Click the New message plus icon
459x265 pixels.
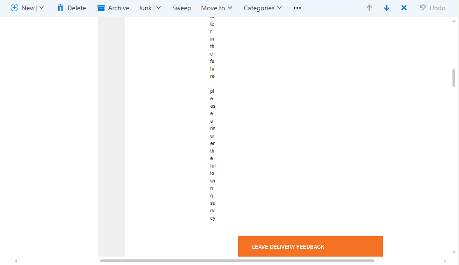pos(14,8)
